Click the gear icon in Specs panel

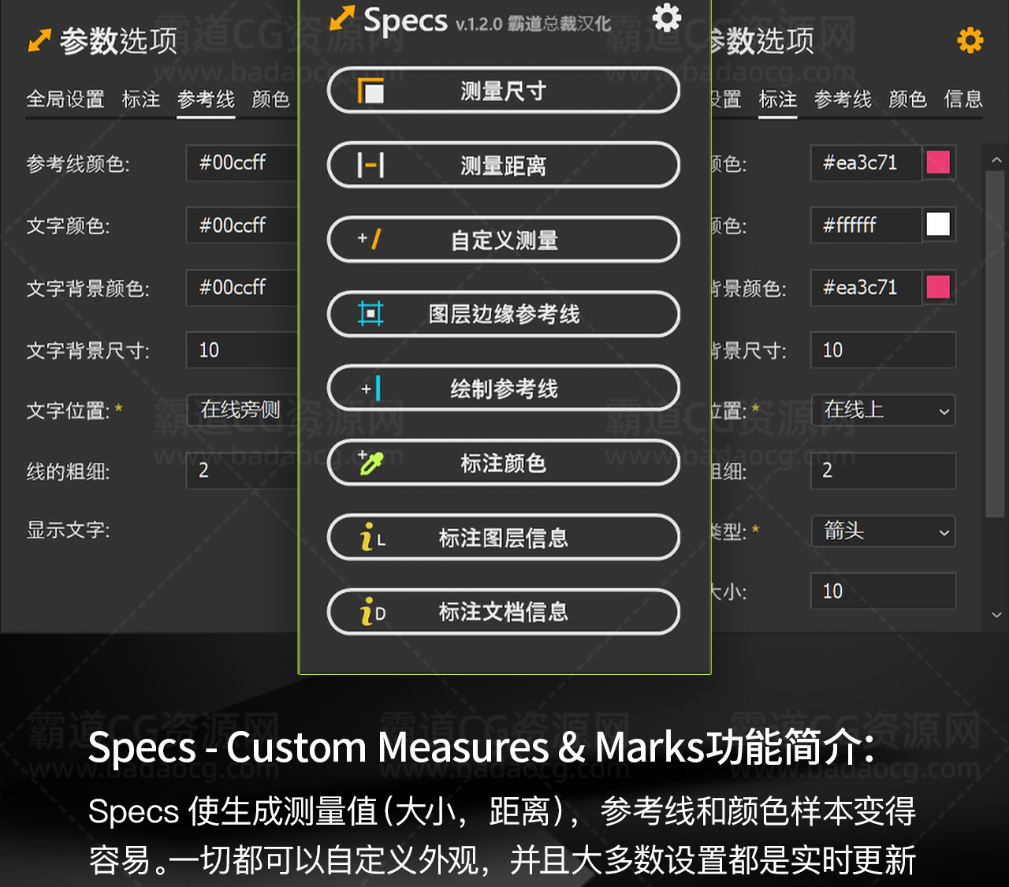click(666, 17)
